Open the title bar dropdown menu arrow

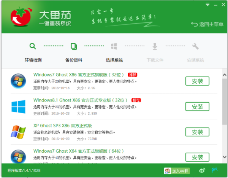tap(207, 5)
